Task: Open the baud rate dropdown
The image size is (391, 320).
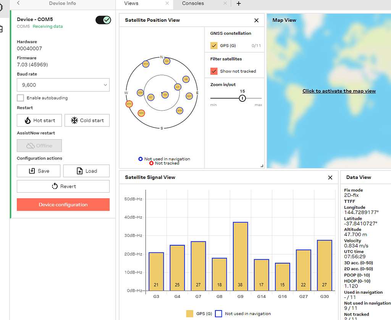Action: pos(63,85)
